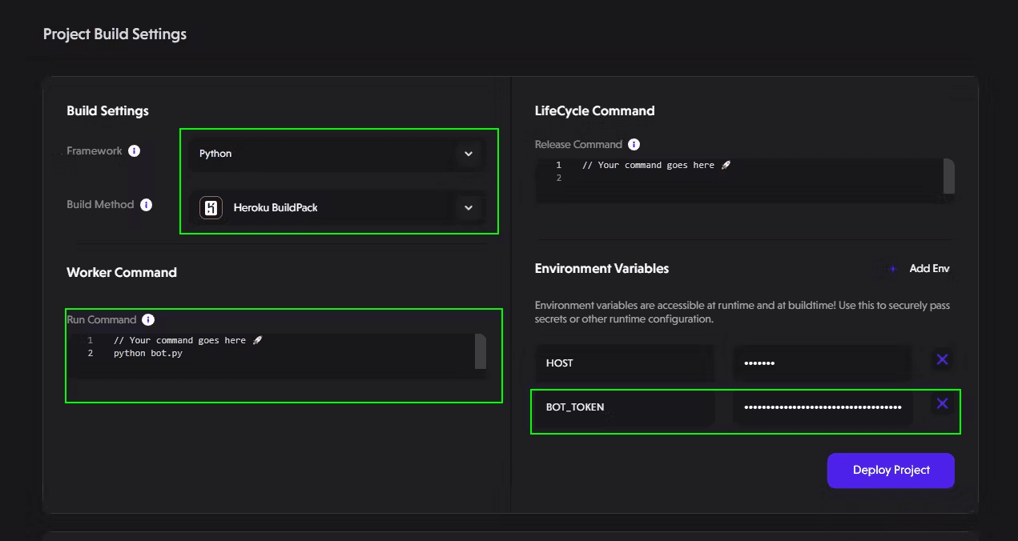
Task: Click the Release Command editor scrollbar
Action: coord(949,176)
